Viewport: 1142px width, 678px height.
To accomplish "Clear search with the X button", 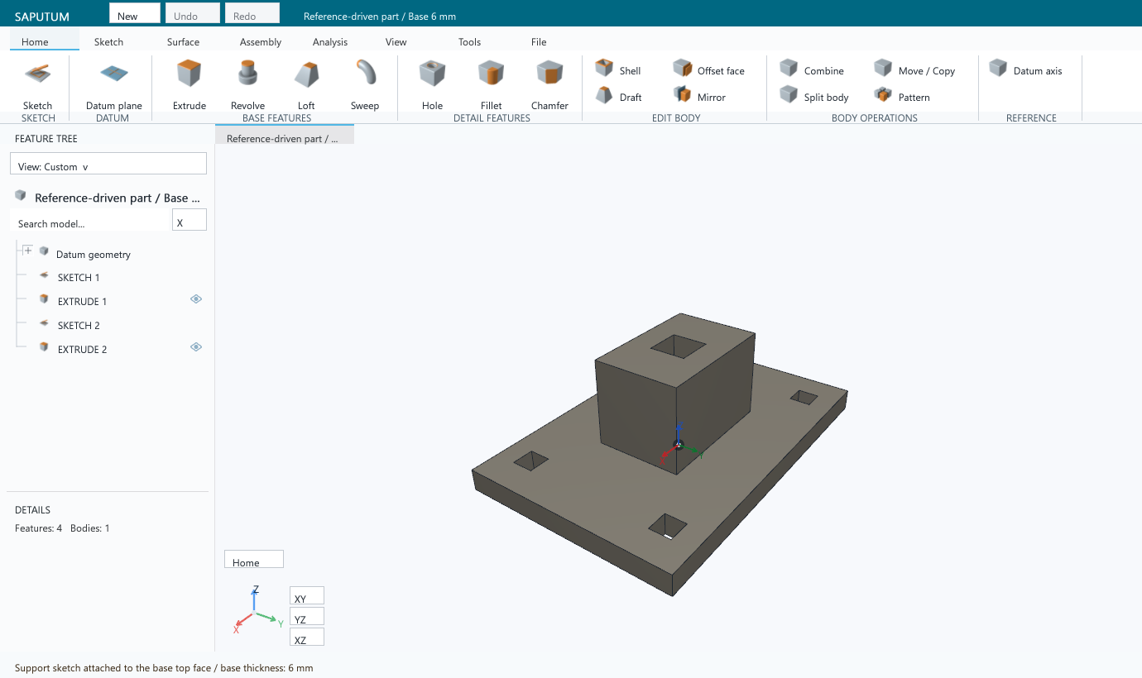I will coord(190,220).
